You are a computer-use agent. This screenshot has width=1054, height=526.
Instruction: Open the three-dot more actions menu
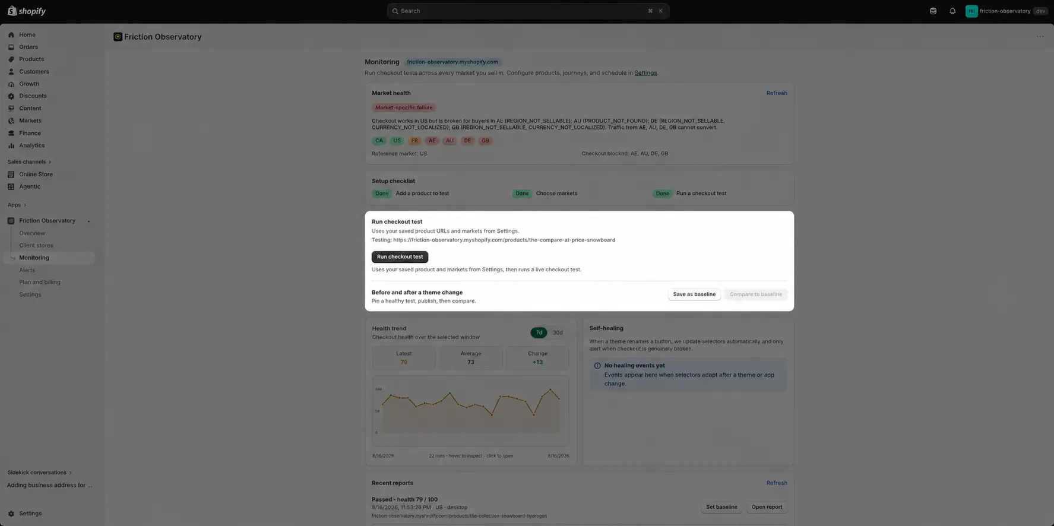(x=1040, y=37)
